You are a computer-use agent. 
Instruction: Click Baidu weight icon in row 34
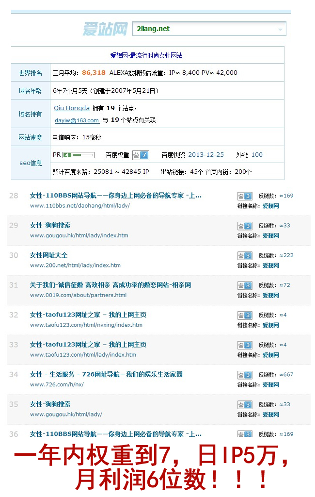click(245, 375)
